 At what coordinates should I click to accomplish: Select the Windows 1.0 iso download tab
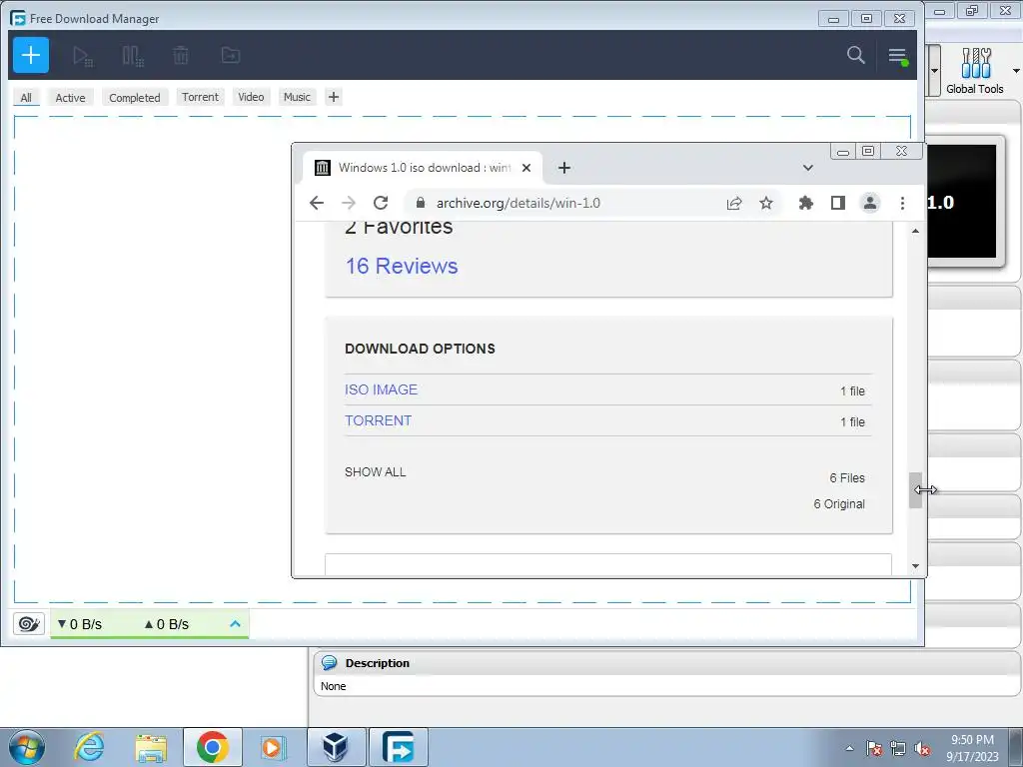[423, 168]
